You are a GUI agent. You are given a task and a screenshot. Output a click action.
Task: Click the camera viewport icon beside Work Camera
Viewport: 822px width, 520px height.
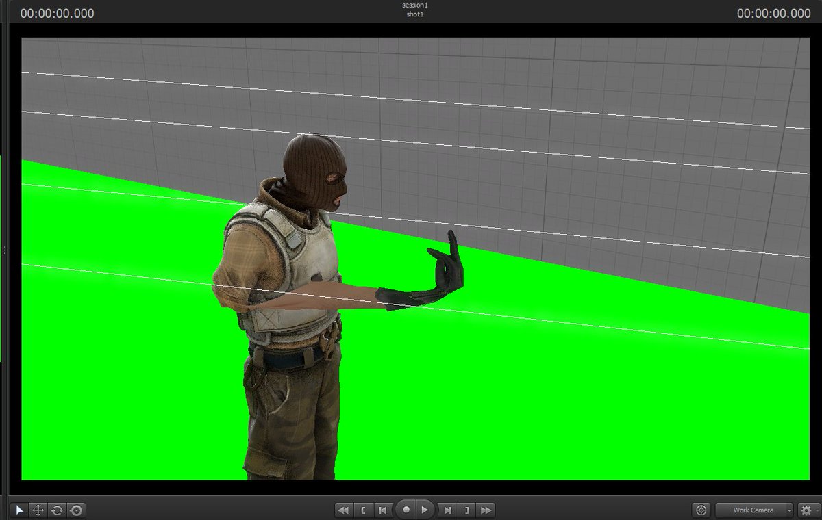pos(701,510)
